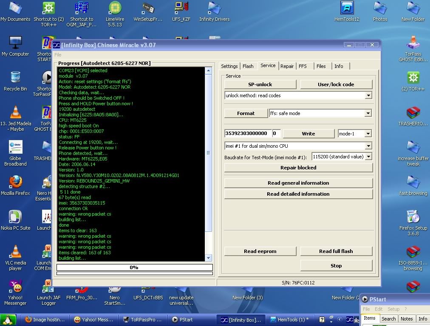430x326 pixels.
Task: Open File menu in Infinity Box
Action: click(x=58, y=55)
